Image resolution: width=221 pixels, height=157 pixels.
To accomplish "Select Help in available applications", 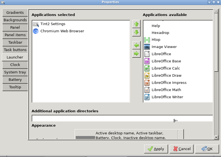I will tap(156, 26).
